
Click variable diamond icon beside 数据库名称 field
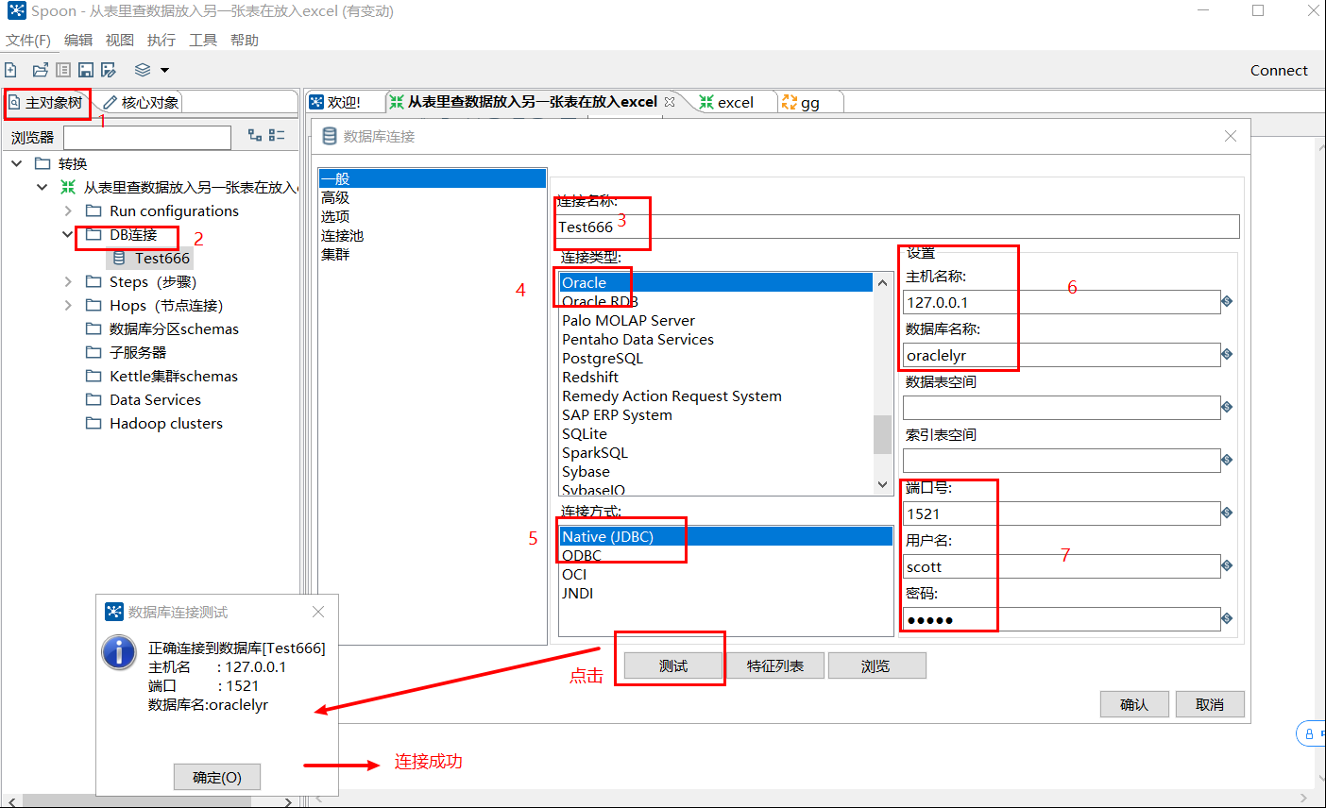pyautogui.click(x=1227, y=354)
